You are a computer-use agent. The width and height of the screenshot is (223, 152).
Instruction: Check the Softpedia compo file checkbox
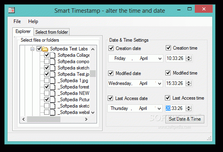point(47,62)
